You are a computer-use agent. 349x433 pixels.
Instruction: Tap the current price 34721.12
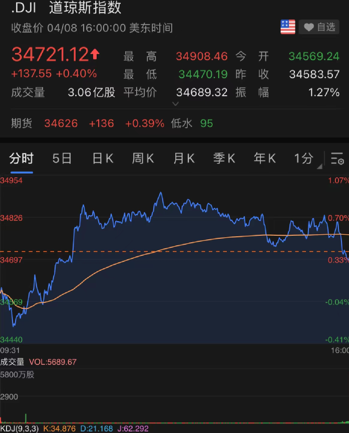[x=50, y=55]
